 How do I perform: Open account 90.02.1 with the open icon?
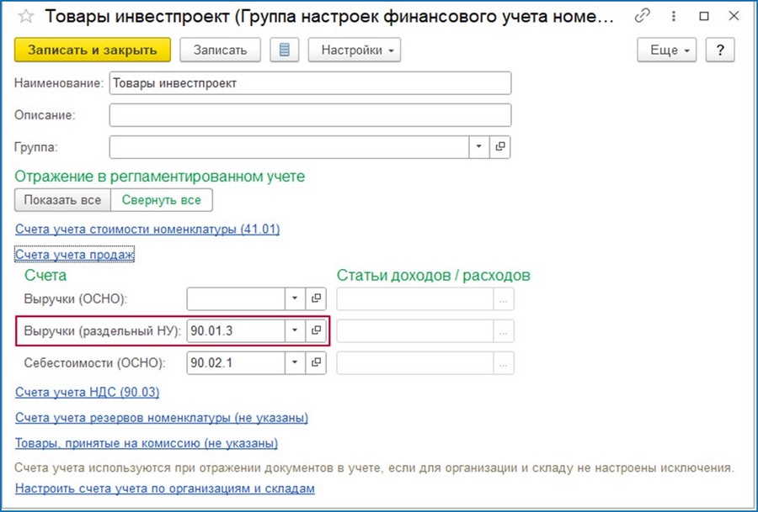[x=316, y=362]
